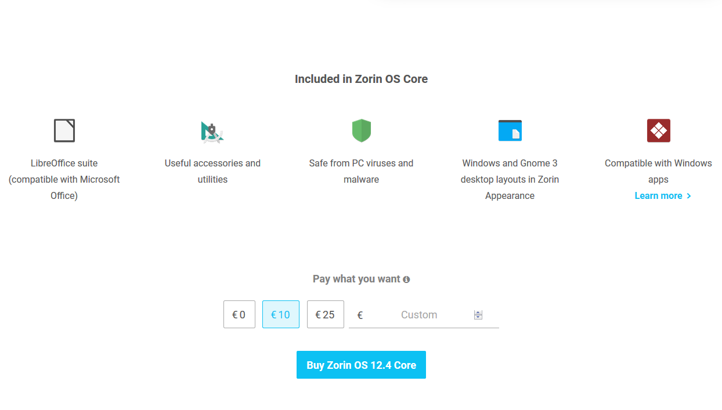This screenshot has width=722, height=410.
Task: Click the Pay what you want label
Action: [x=356, y=279]
